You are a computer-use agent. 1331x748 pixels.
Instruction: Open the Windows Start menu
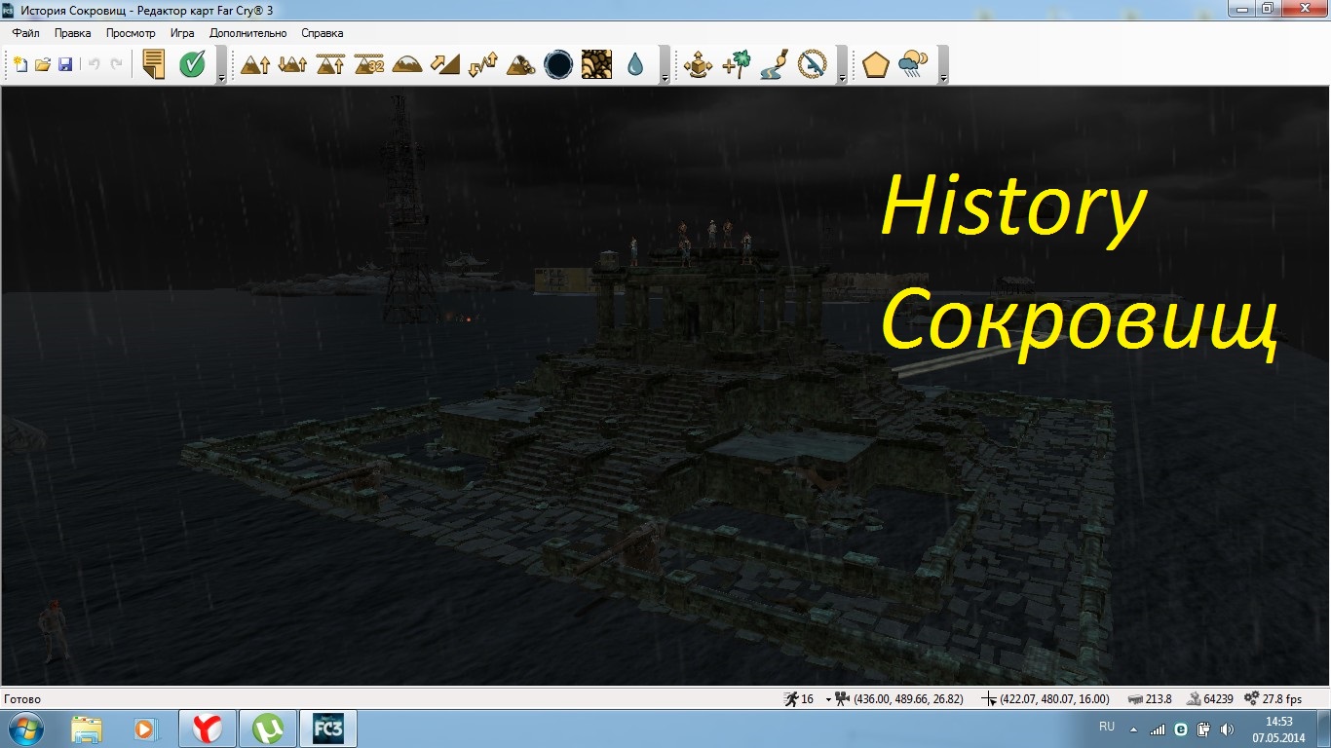pyautogui.click(x=25, y=729)
